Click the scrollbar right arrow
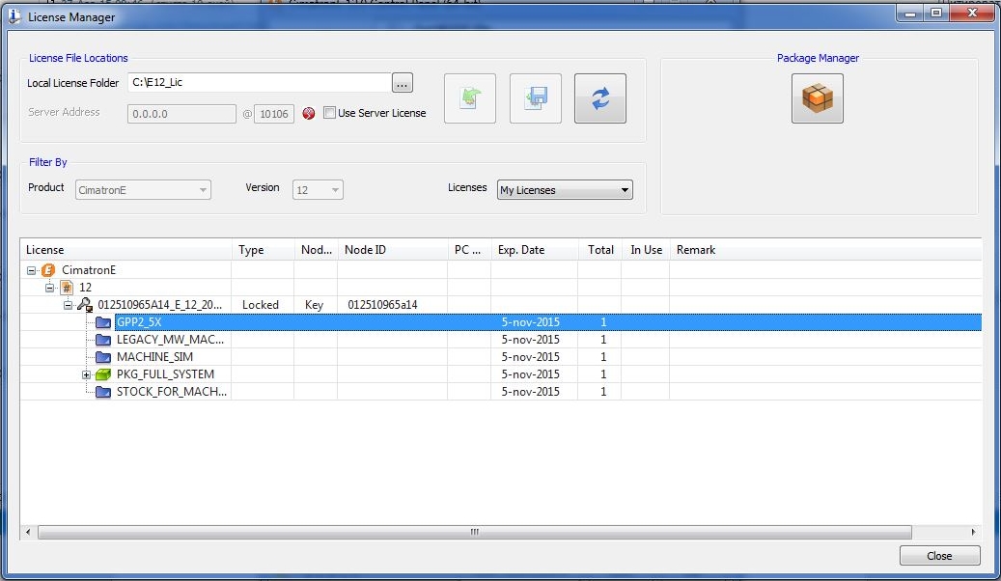The height and width of the screenshot is (581, 1001). pyautogui.click(x=973, y=532)
